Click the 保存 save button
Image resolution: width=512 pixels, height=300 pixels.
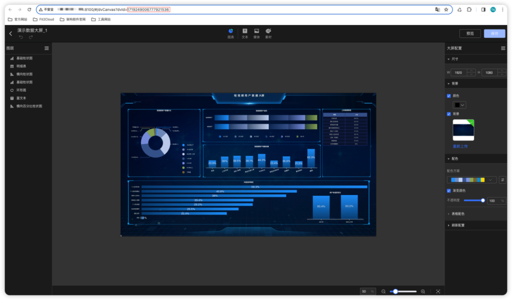tap(494, 34)
